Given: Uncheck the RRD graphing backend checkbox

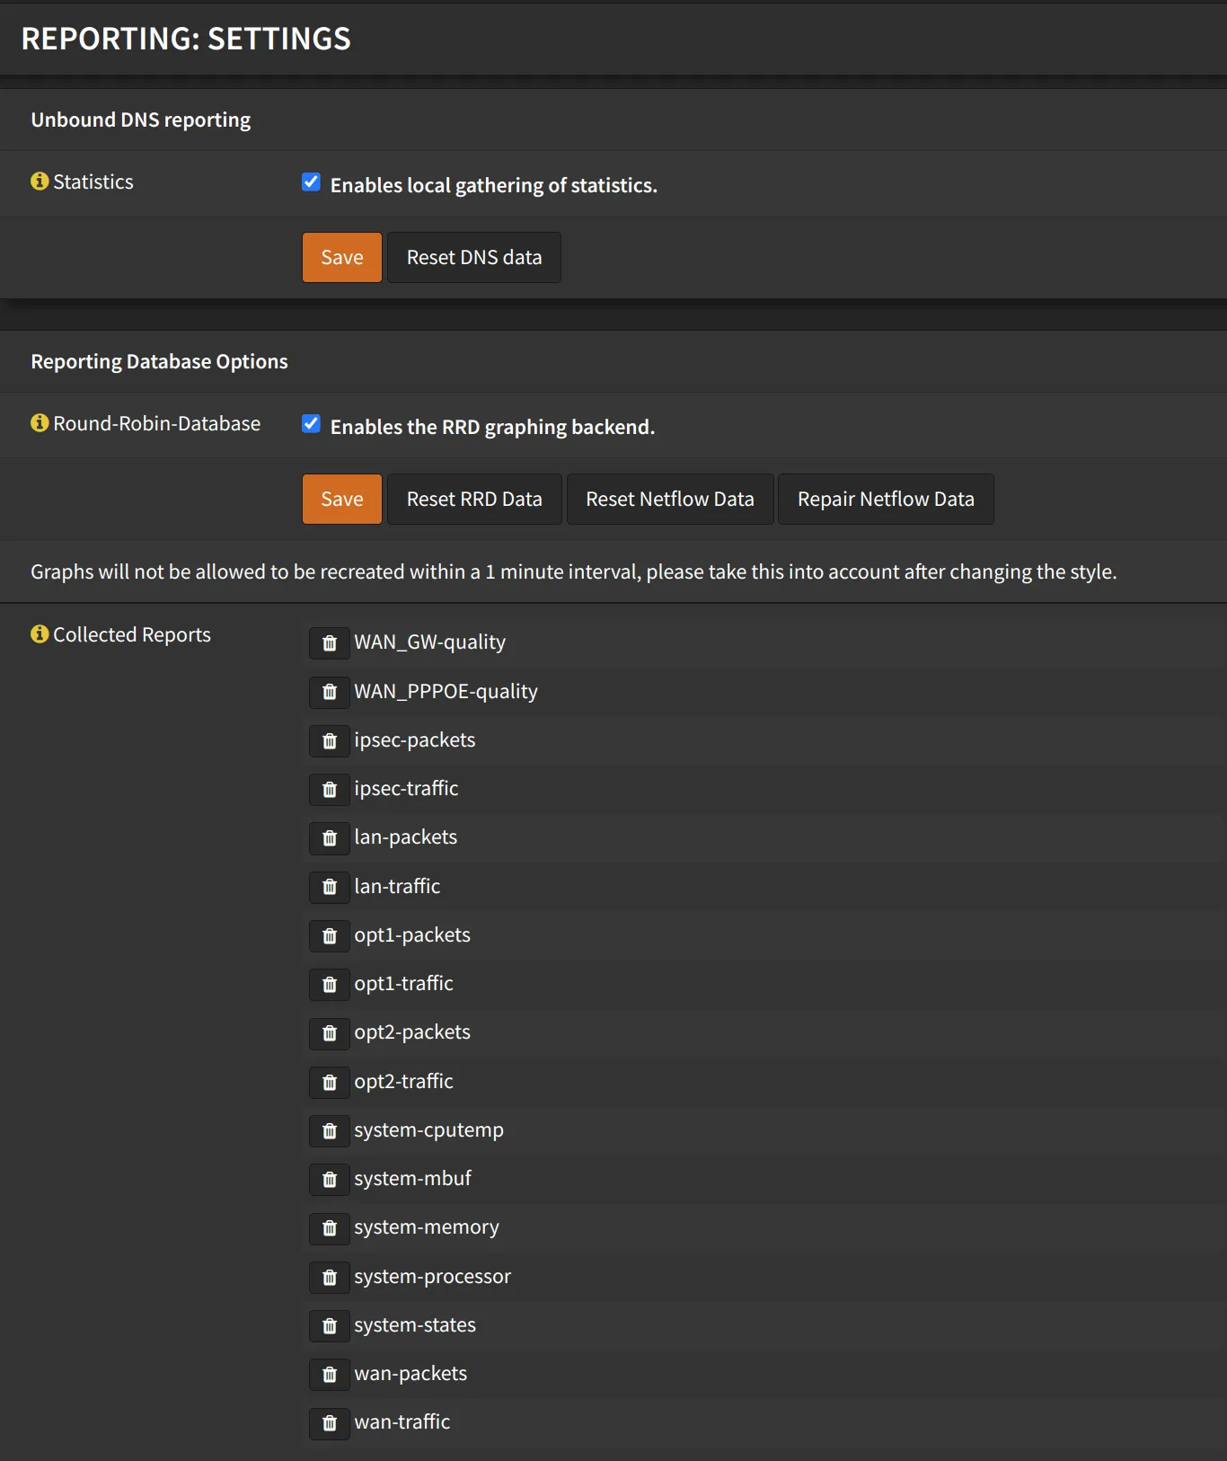Looking at the screenshot, I should (311, 424).
